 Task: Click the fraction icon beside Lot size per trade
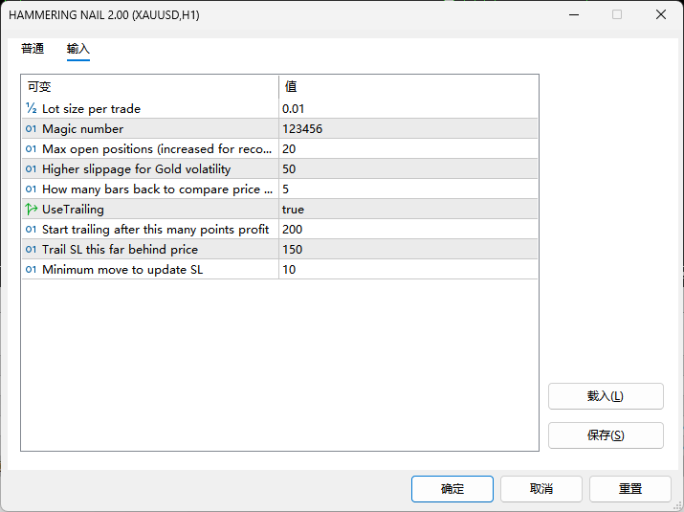[x=31, y=108]
